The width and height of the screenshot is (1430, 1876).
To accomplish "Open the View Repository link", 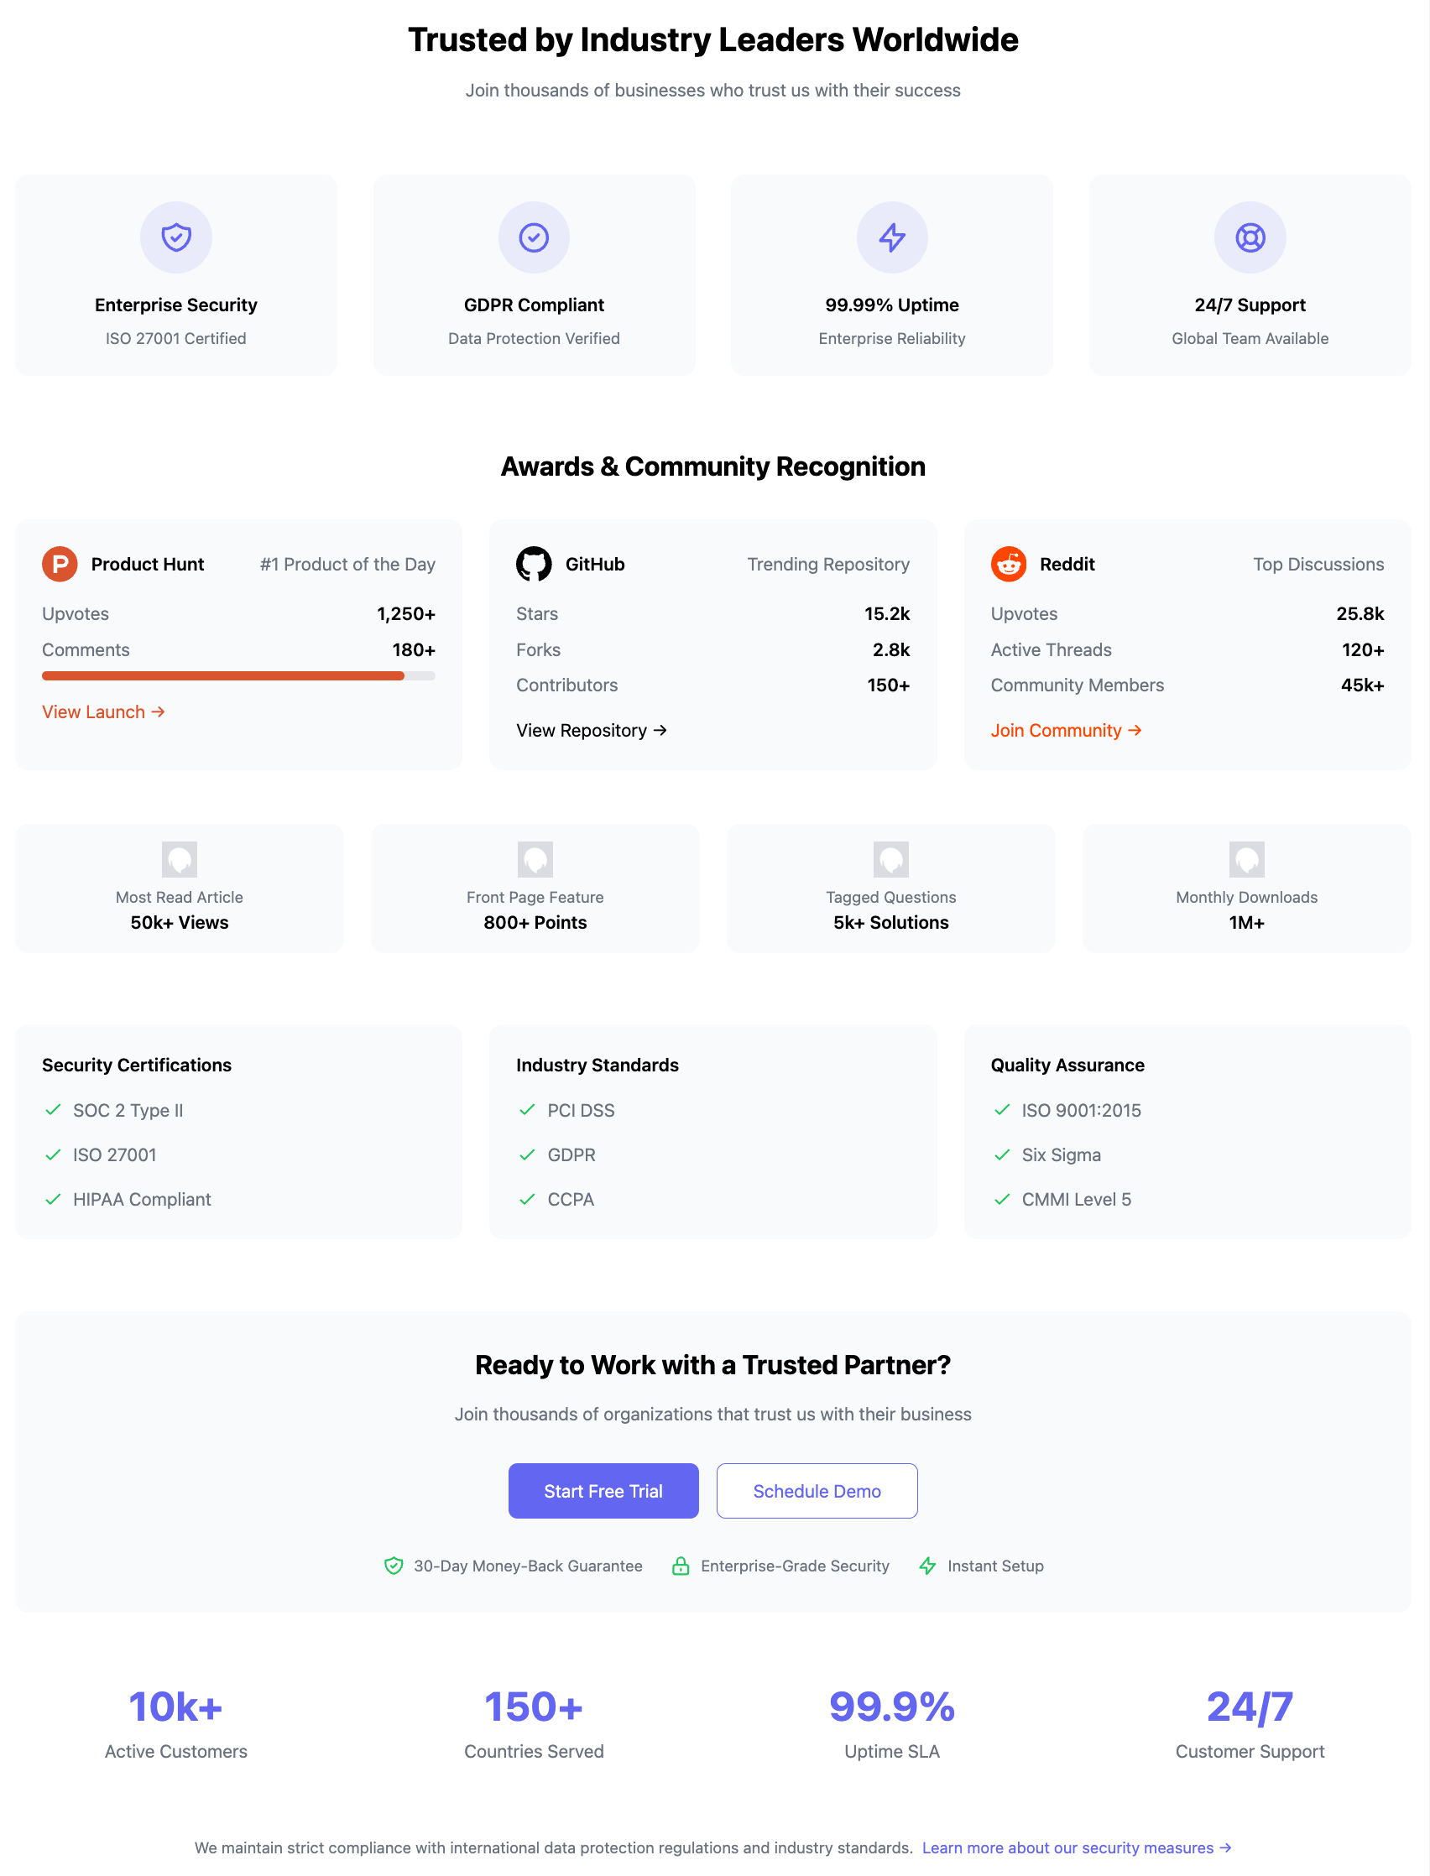I will tap(592, 730).
